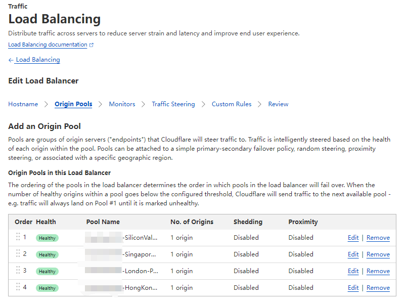Image resolution: width=407 pixels, height=305 pixels.
Task: Edit the HongKong origin pool
Action: tap(353, 288)
